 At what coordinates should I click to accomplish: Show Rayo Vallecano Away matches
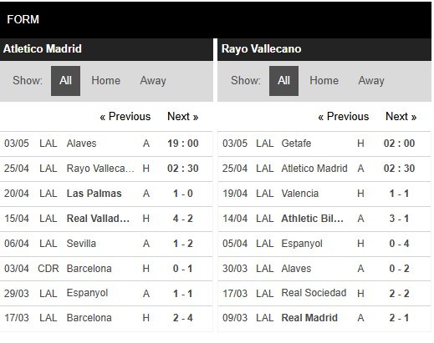(x=371, y=81)
